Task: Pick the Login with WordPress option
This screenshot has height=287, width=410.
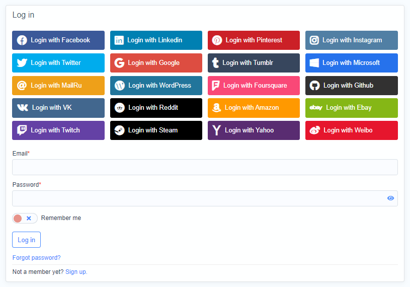Action: coord(156,86)
